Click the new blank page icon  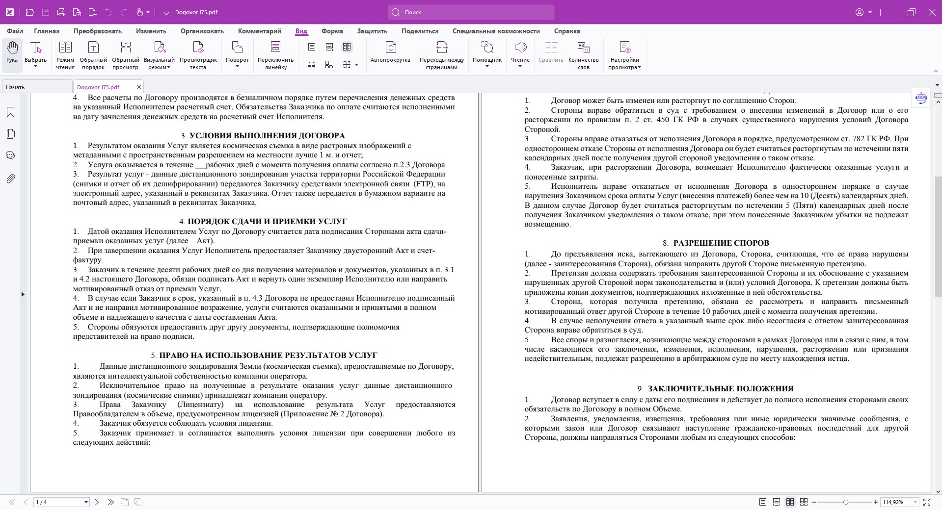[92, 12]
